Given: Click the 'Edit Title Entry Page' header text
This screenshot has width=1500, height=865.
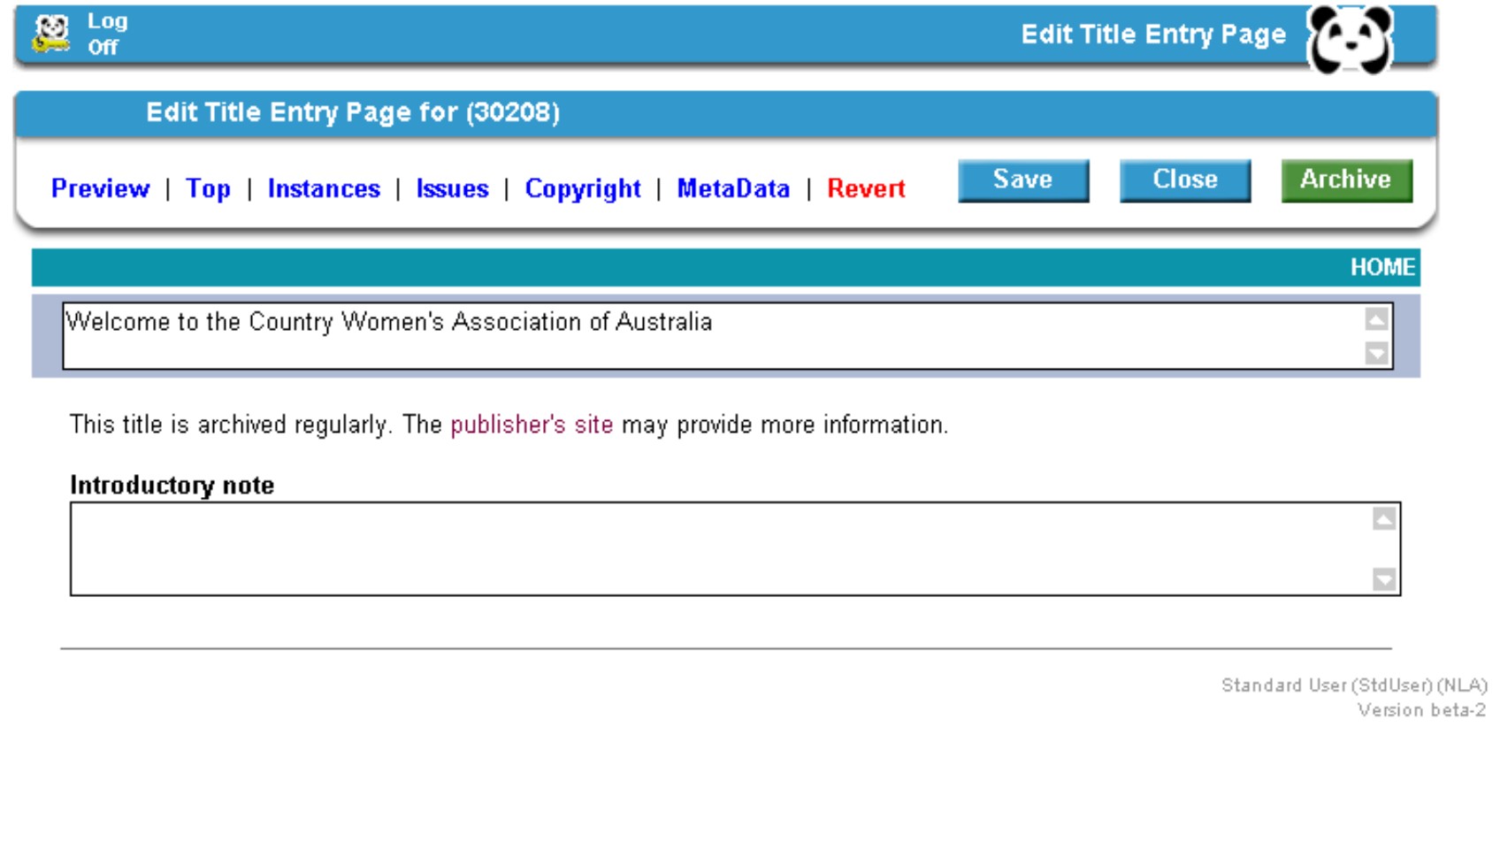Looking at the screenshot, I should tap(1153, 34).
